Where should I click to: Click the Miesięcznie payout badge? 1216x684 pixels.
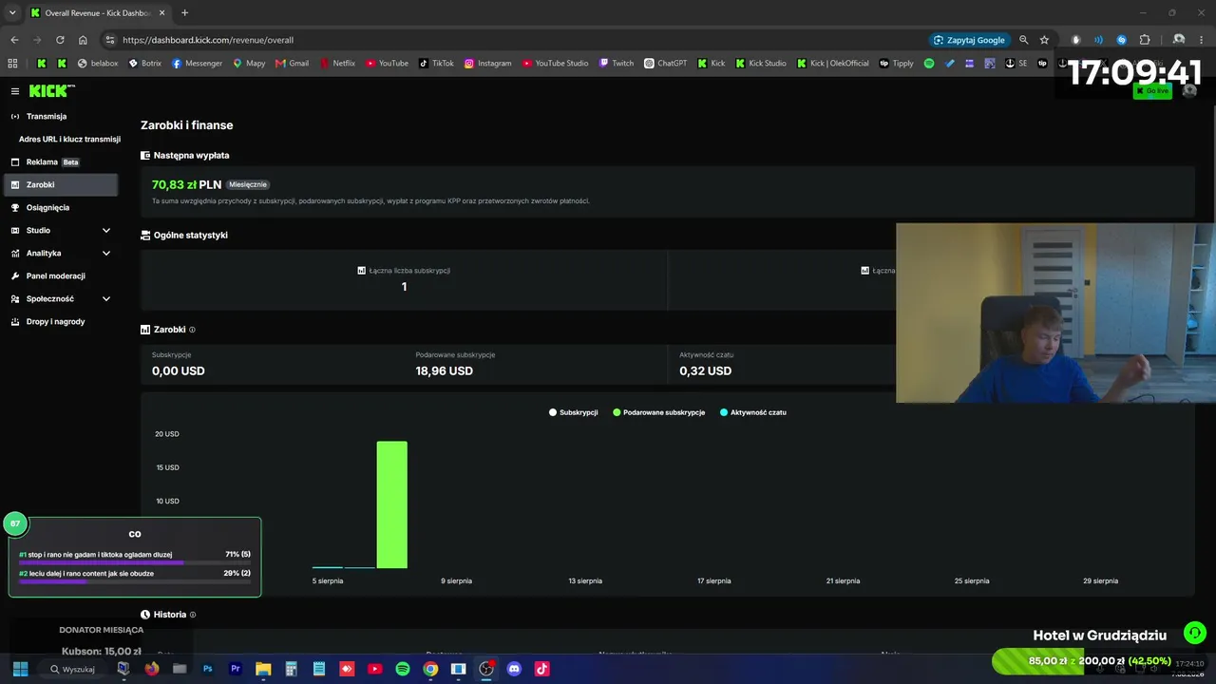(x=248, y=184)
